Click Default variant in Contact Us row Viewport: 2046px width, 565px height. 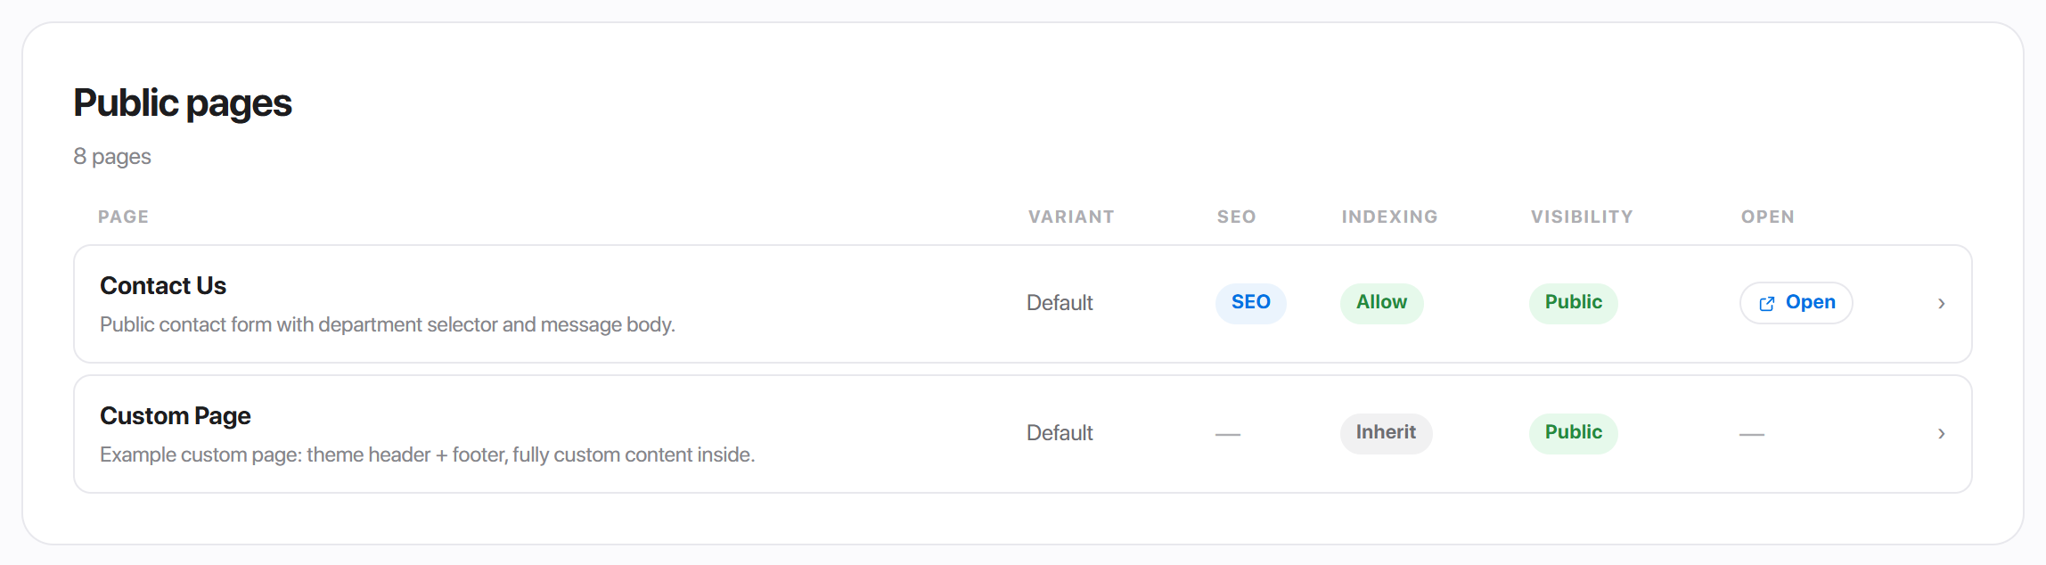coord(1060,303)
